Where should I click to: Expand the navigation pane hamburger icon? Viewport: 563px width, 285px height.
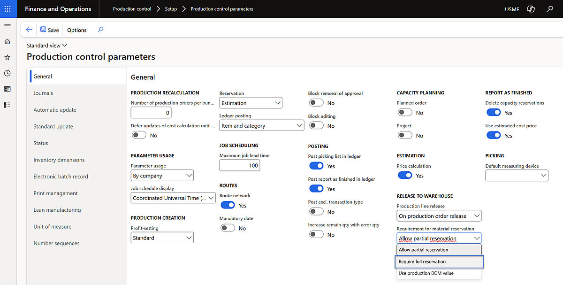coord(7,26)
